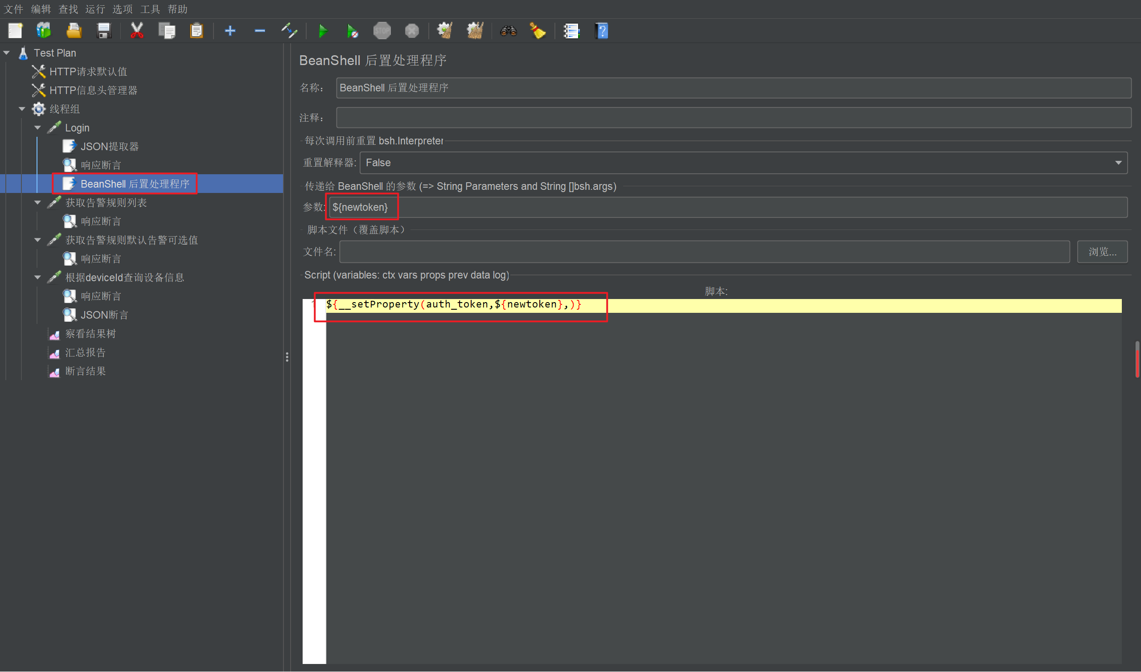Collapse all nodes with the minus icon
1141x672 pixels.
(260, 31)
